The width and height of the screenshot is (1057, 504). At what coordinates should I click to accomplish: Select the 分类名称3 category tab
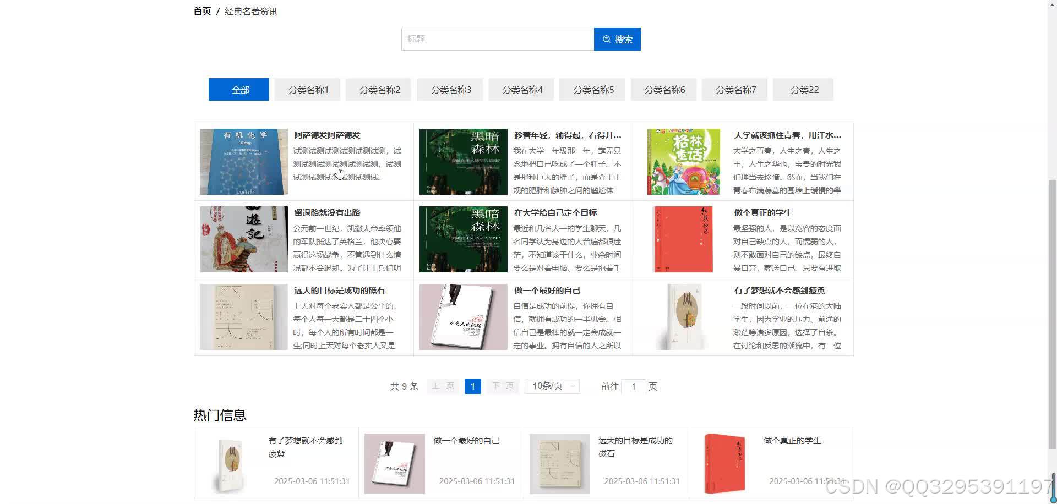click(450, 89)
